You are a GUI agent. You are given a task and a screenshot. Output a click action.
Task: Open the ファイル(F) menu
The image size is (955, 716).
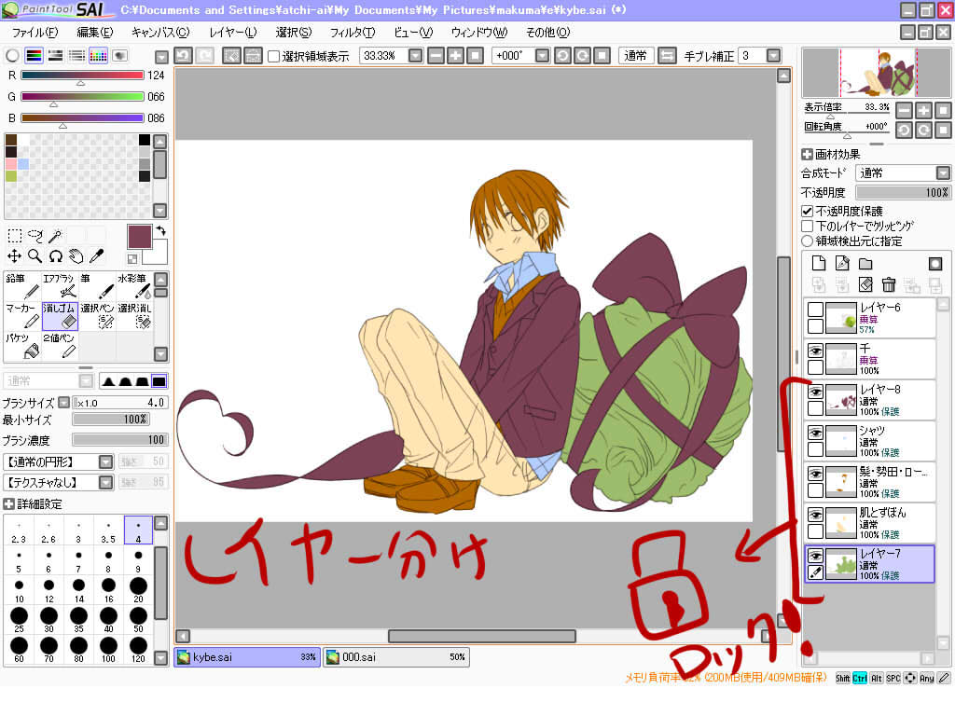[x=35, y=33]
